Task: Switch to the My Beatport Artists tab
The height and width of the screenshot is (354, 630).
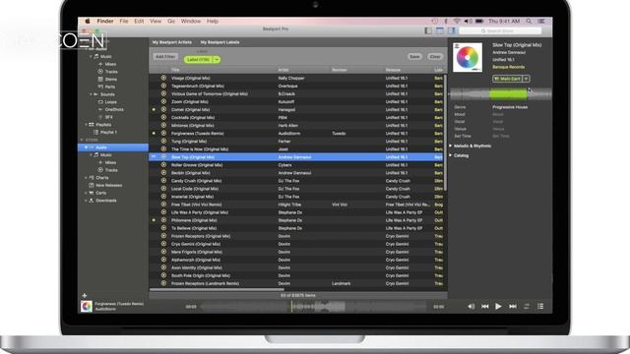Action: click(171, 42)
